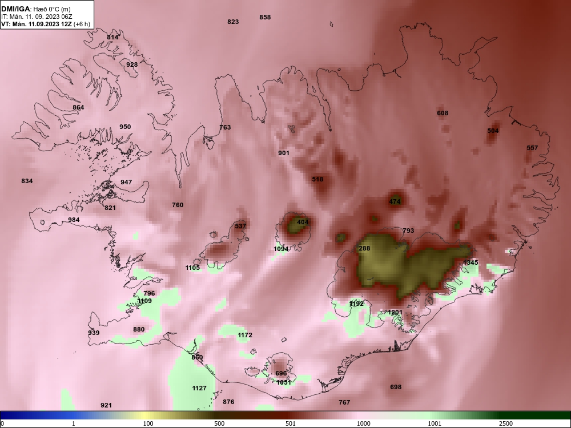Click the 760 map value
The image size is (571, 428).
[x=178, y=205]
